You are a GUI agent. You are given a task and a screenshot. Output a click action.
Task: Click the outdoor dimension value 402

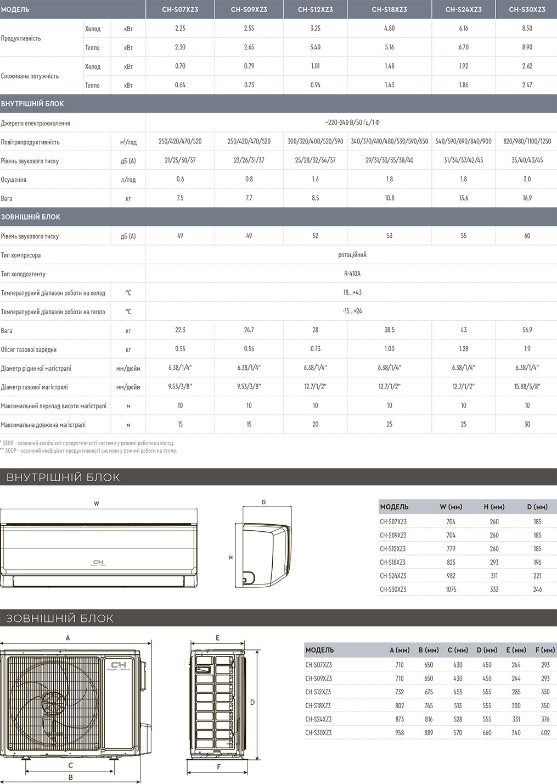click(x=545, y=732)
